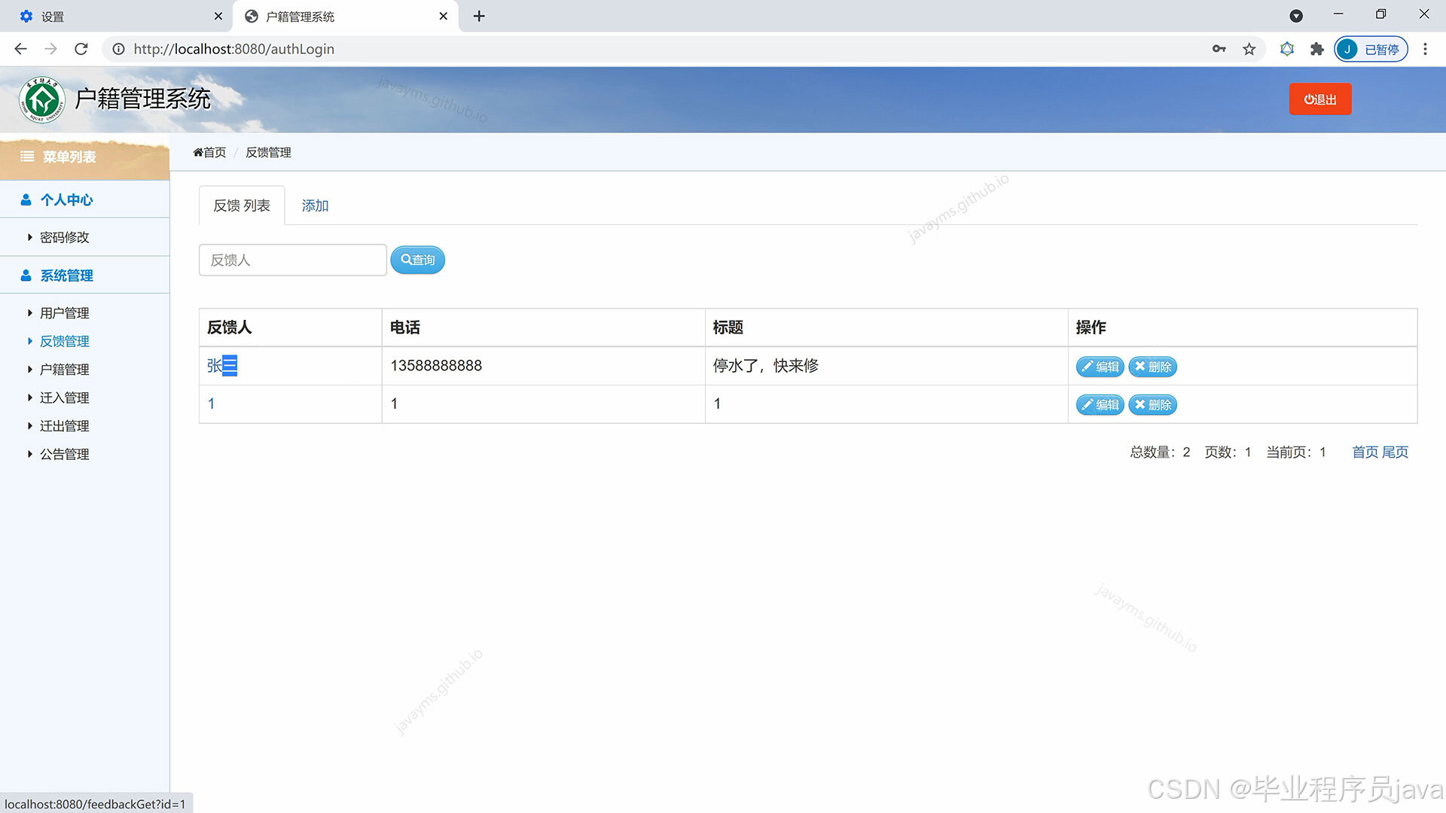1446x813 pixels.
Task: Switch to the 添加 tab
Action: (x=316, y=206)
